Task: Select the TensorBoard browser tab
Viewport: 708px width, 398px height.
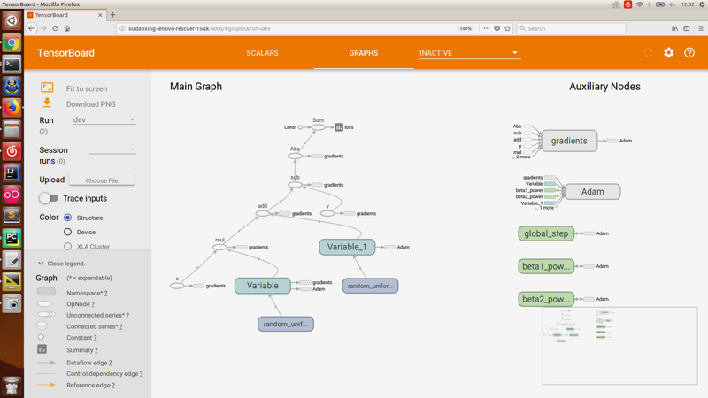Action: (x=65, y=15)
